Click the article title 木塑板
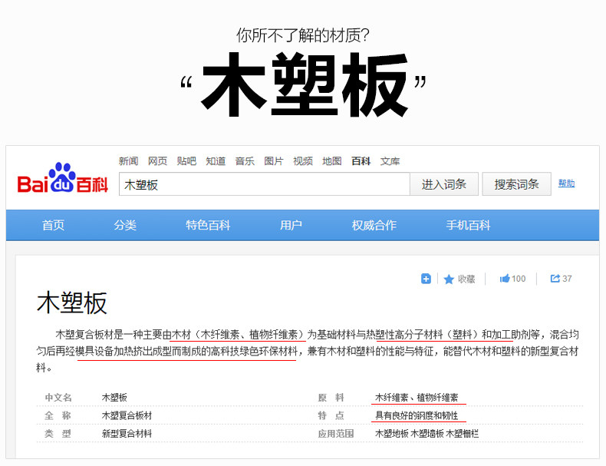This screenshot has height=466, width=606. 72,302
